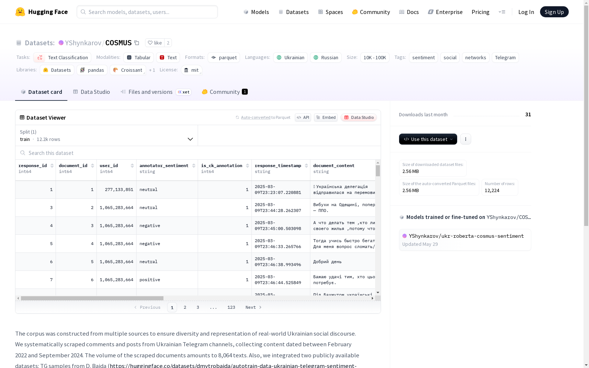
Task: Click the Russian language globe icon
Action: pyautogui.click(x=316, y=57)
